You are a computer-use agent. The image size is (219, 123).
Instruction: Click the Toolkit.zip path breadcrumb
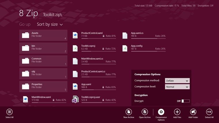[53, 15]
